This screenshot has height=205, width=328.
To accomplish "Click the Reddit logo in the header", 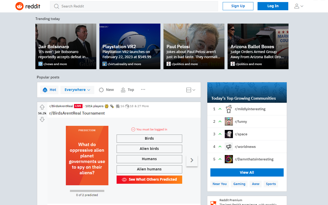I will [28, 6].
